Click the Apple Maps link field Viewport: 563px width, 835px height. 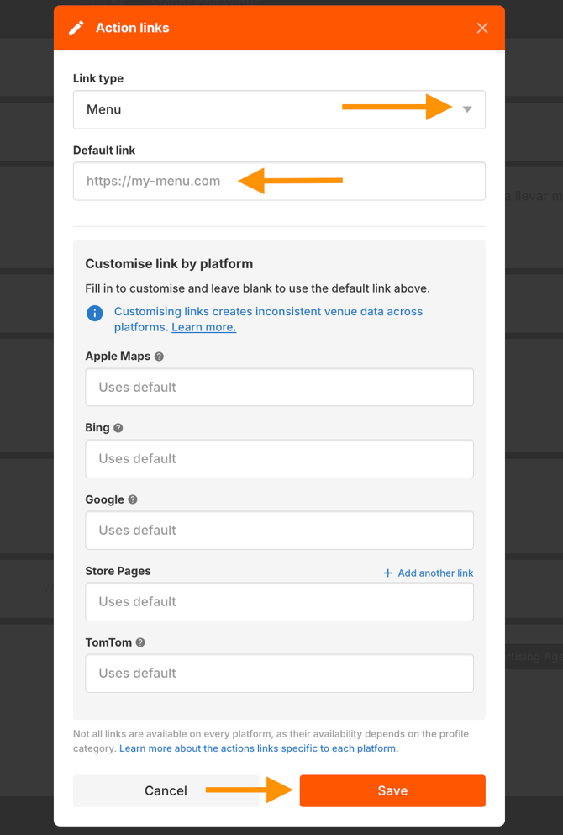(279, 387)
